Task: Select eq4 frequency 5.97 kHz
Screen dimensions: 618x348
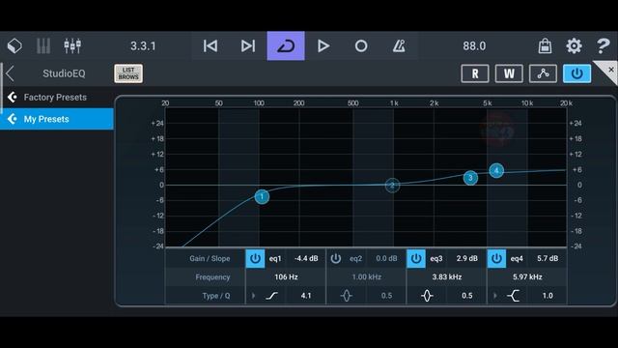Action: tap(527, 277)
